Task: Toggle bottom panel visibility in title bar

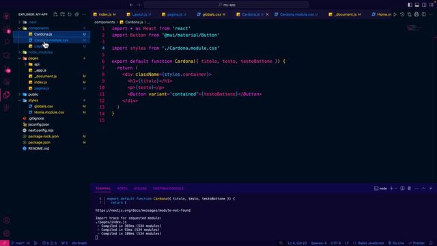Action: 417,5
